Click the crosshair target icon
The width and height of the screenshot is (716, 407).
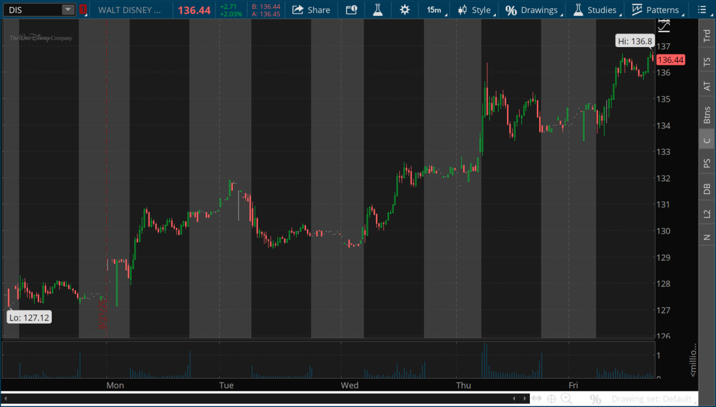click(551, 399)
